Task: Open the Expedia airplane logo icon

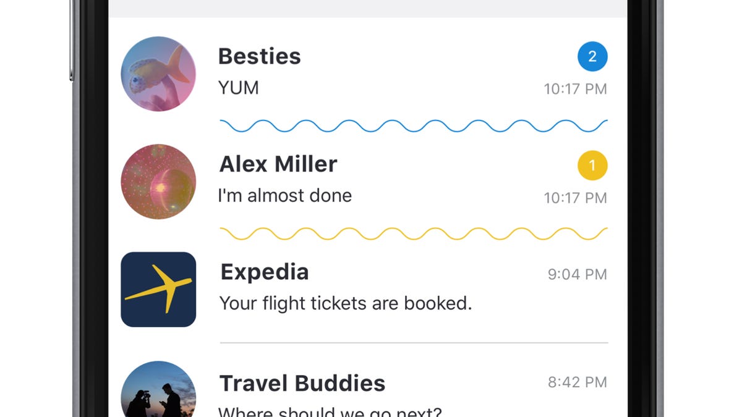Action: tap(158, 289)
